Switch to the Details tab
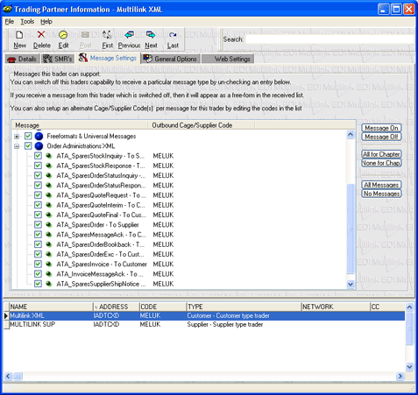Screen dimensions: 418x395 coord(23,59)
